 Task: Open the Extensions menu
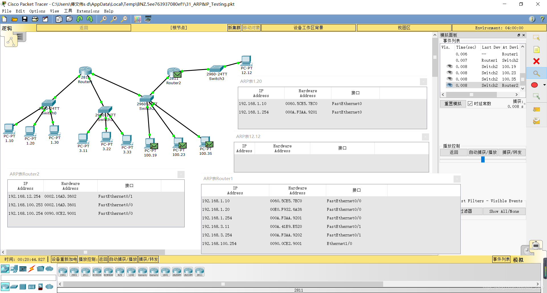[x=88, y=11]
